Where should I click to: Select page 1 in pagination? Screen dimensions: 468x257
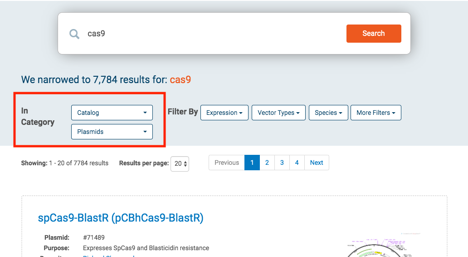click(252, 163)
